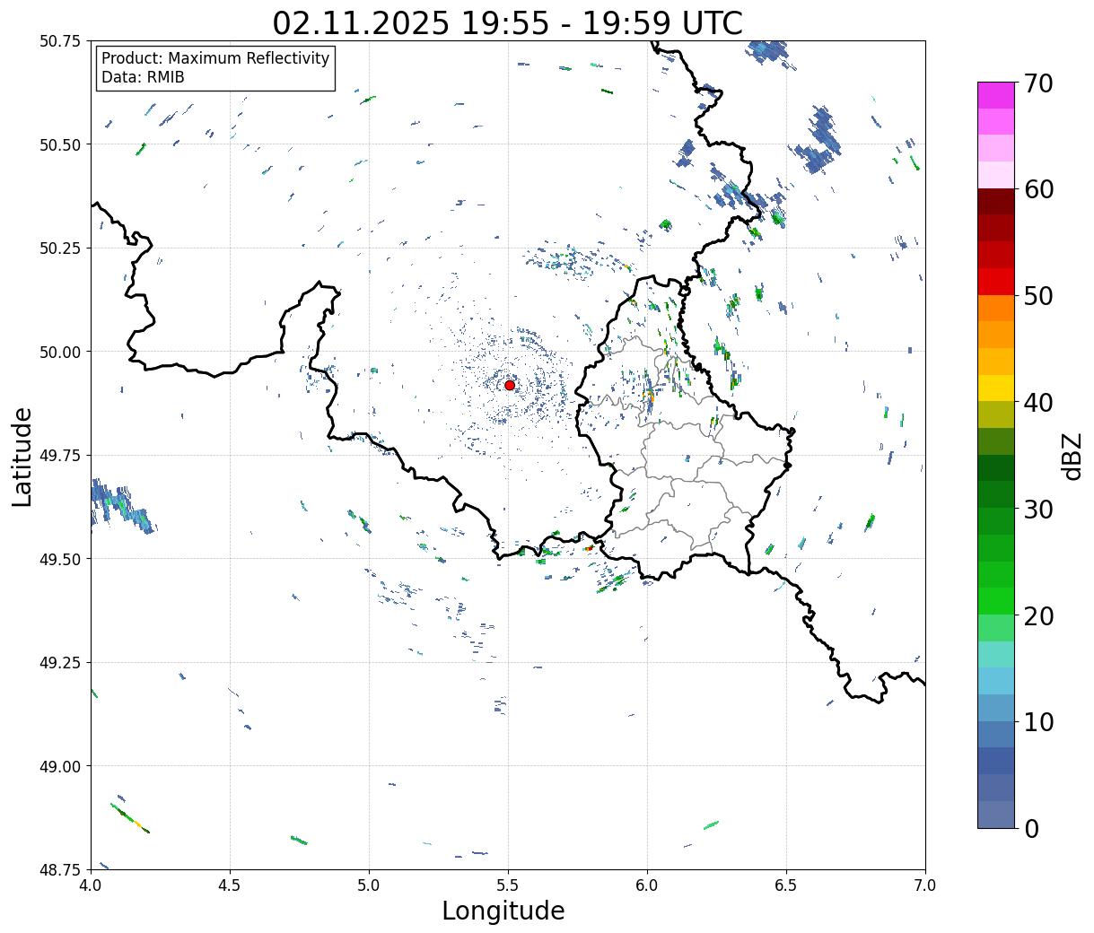Click the red radar location marker
The width and height of the screenshot is (1094, 933).
[510, 385]
